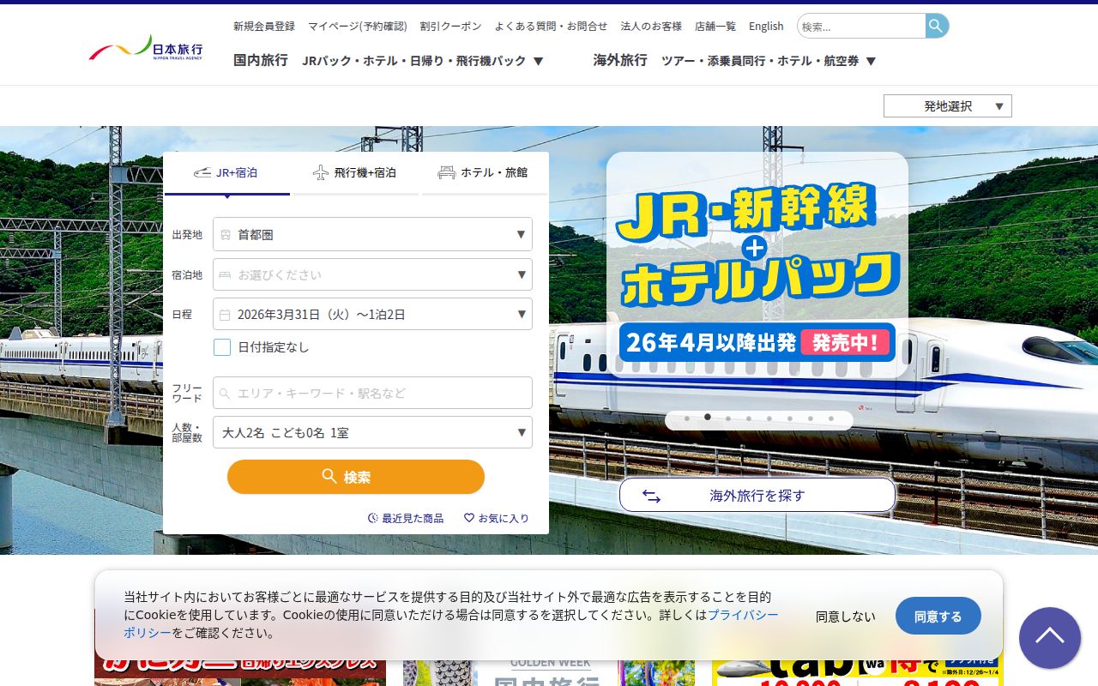Focus the header 検索 input field

(x=861, y=26)
